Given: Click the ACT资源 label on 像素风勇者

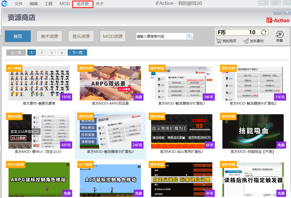Looking at the screenshot, I should click(14, 68).
